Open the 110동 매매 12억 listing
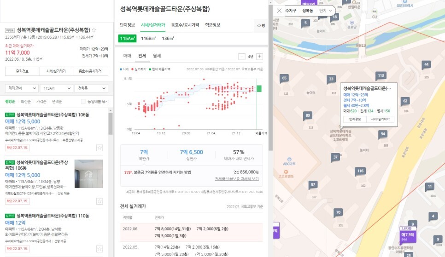445x257 pixels. tap(54, 232)
